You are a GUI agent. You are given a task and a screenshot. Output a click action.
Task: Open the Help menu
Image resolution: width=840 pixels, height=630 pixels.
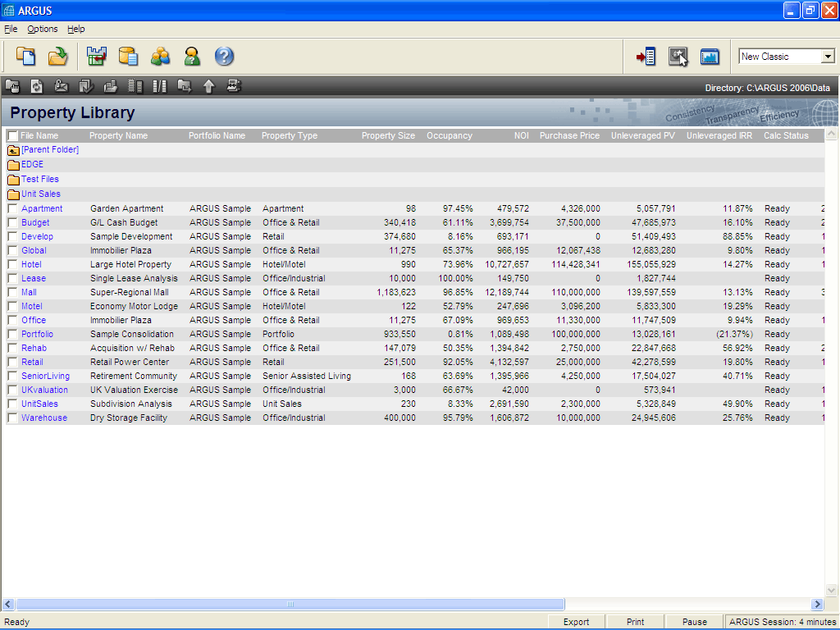(x=76, y=29)
